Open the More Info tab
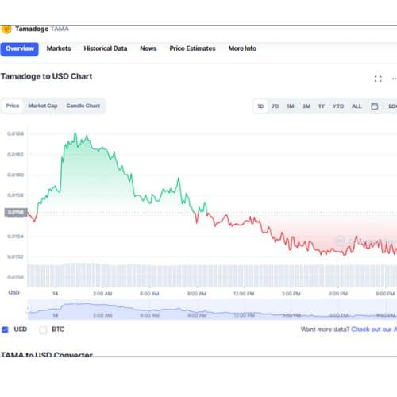 pos(242,48)
